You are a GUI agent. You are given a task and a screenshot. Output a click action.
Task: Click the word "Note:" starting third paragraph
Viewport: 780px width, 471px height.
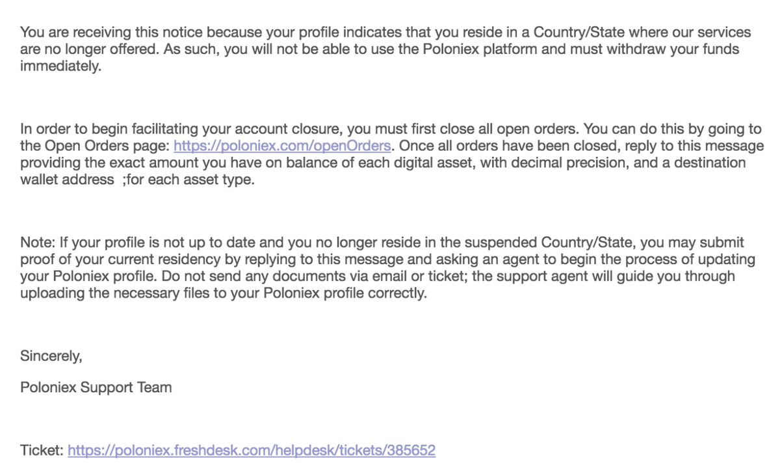tap(38, 243)
